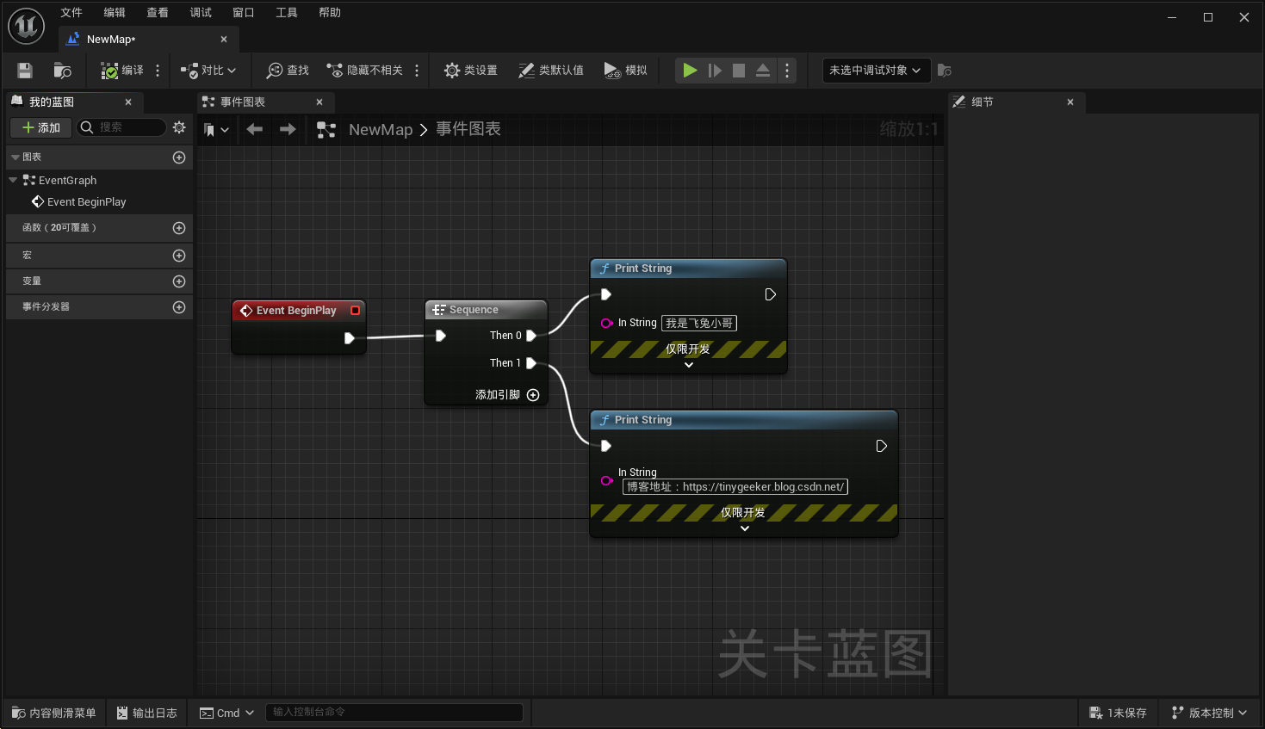Click the Event BeginPlay delegate output pin
The image size is (1265, 729).
[355, 311]
